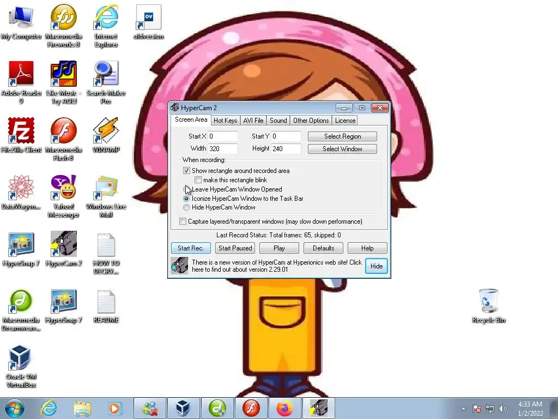Viewport: 558px width, 419px height.
Task: Open FileZilla Client desktop shortcut
Action: pyautogui.click(x=21, y=135)
